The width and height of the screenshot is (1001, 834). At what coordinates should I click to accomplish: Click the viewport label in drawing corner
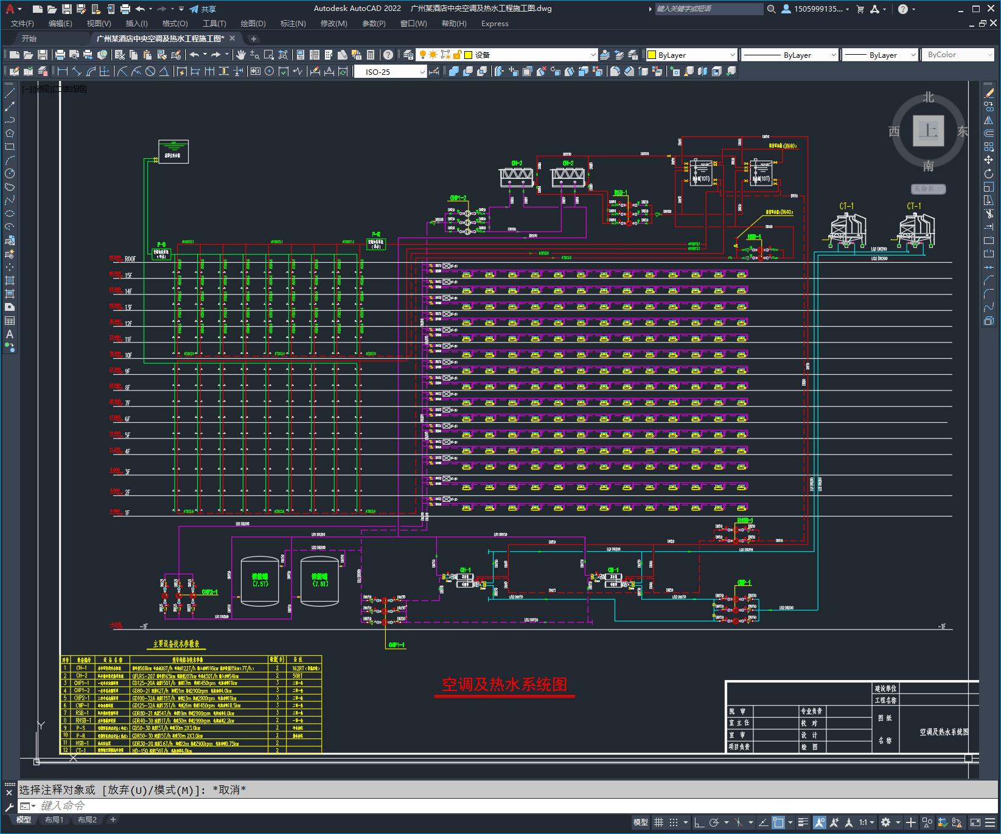tap(55, 89)
